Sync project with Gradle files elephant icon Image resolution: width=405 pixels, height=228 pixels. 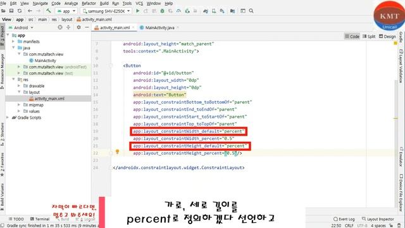[206, 11]
